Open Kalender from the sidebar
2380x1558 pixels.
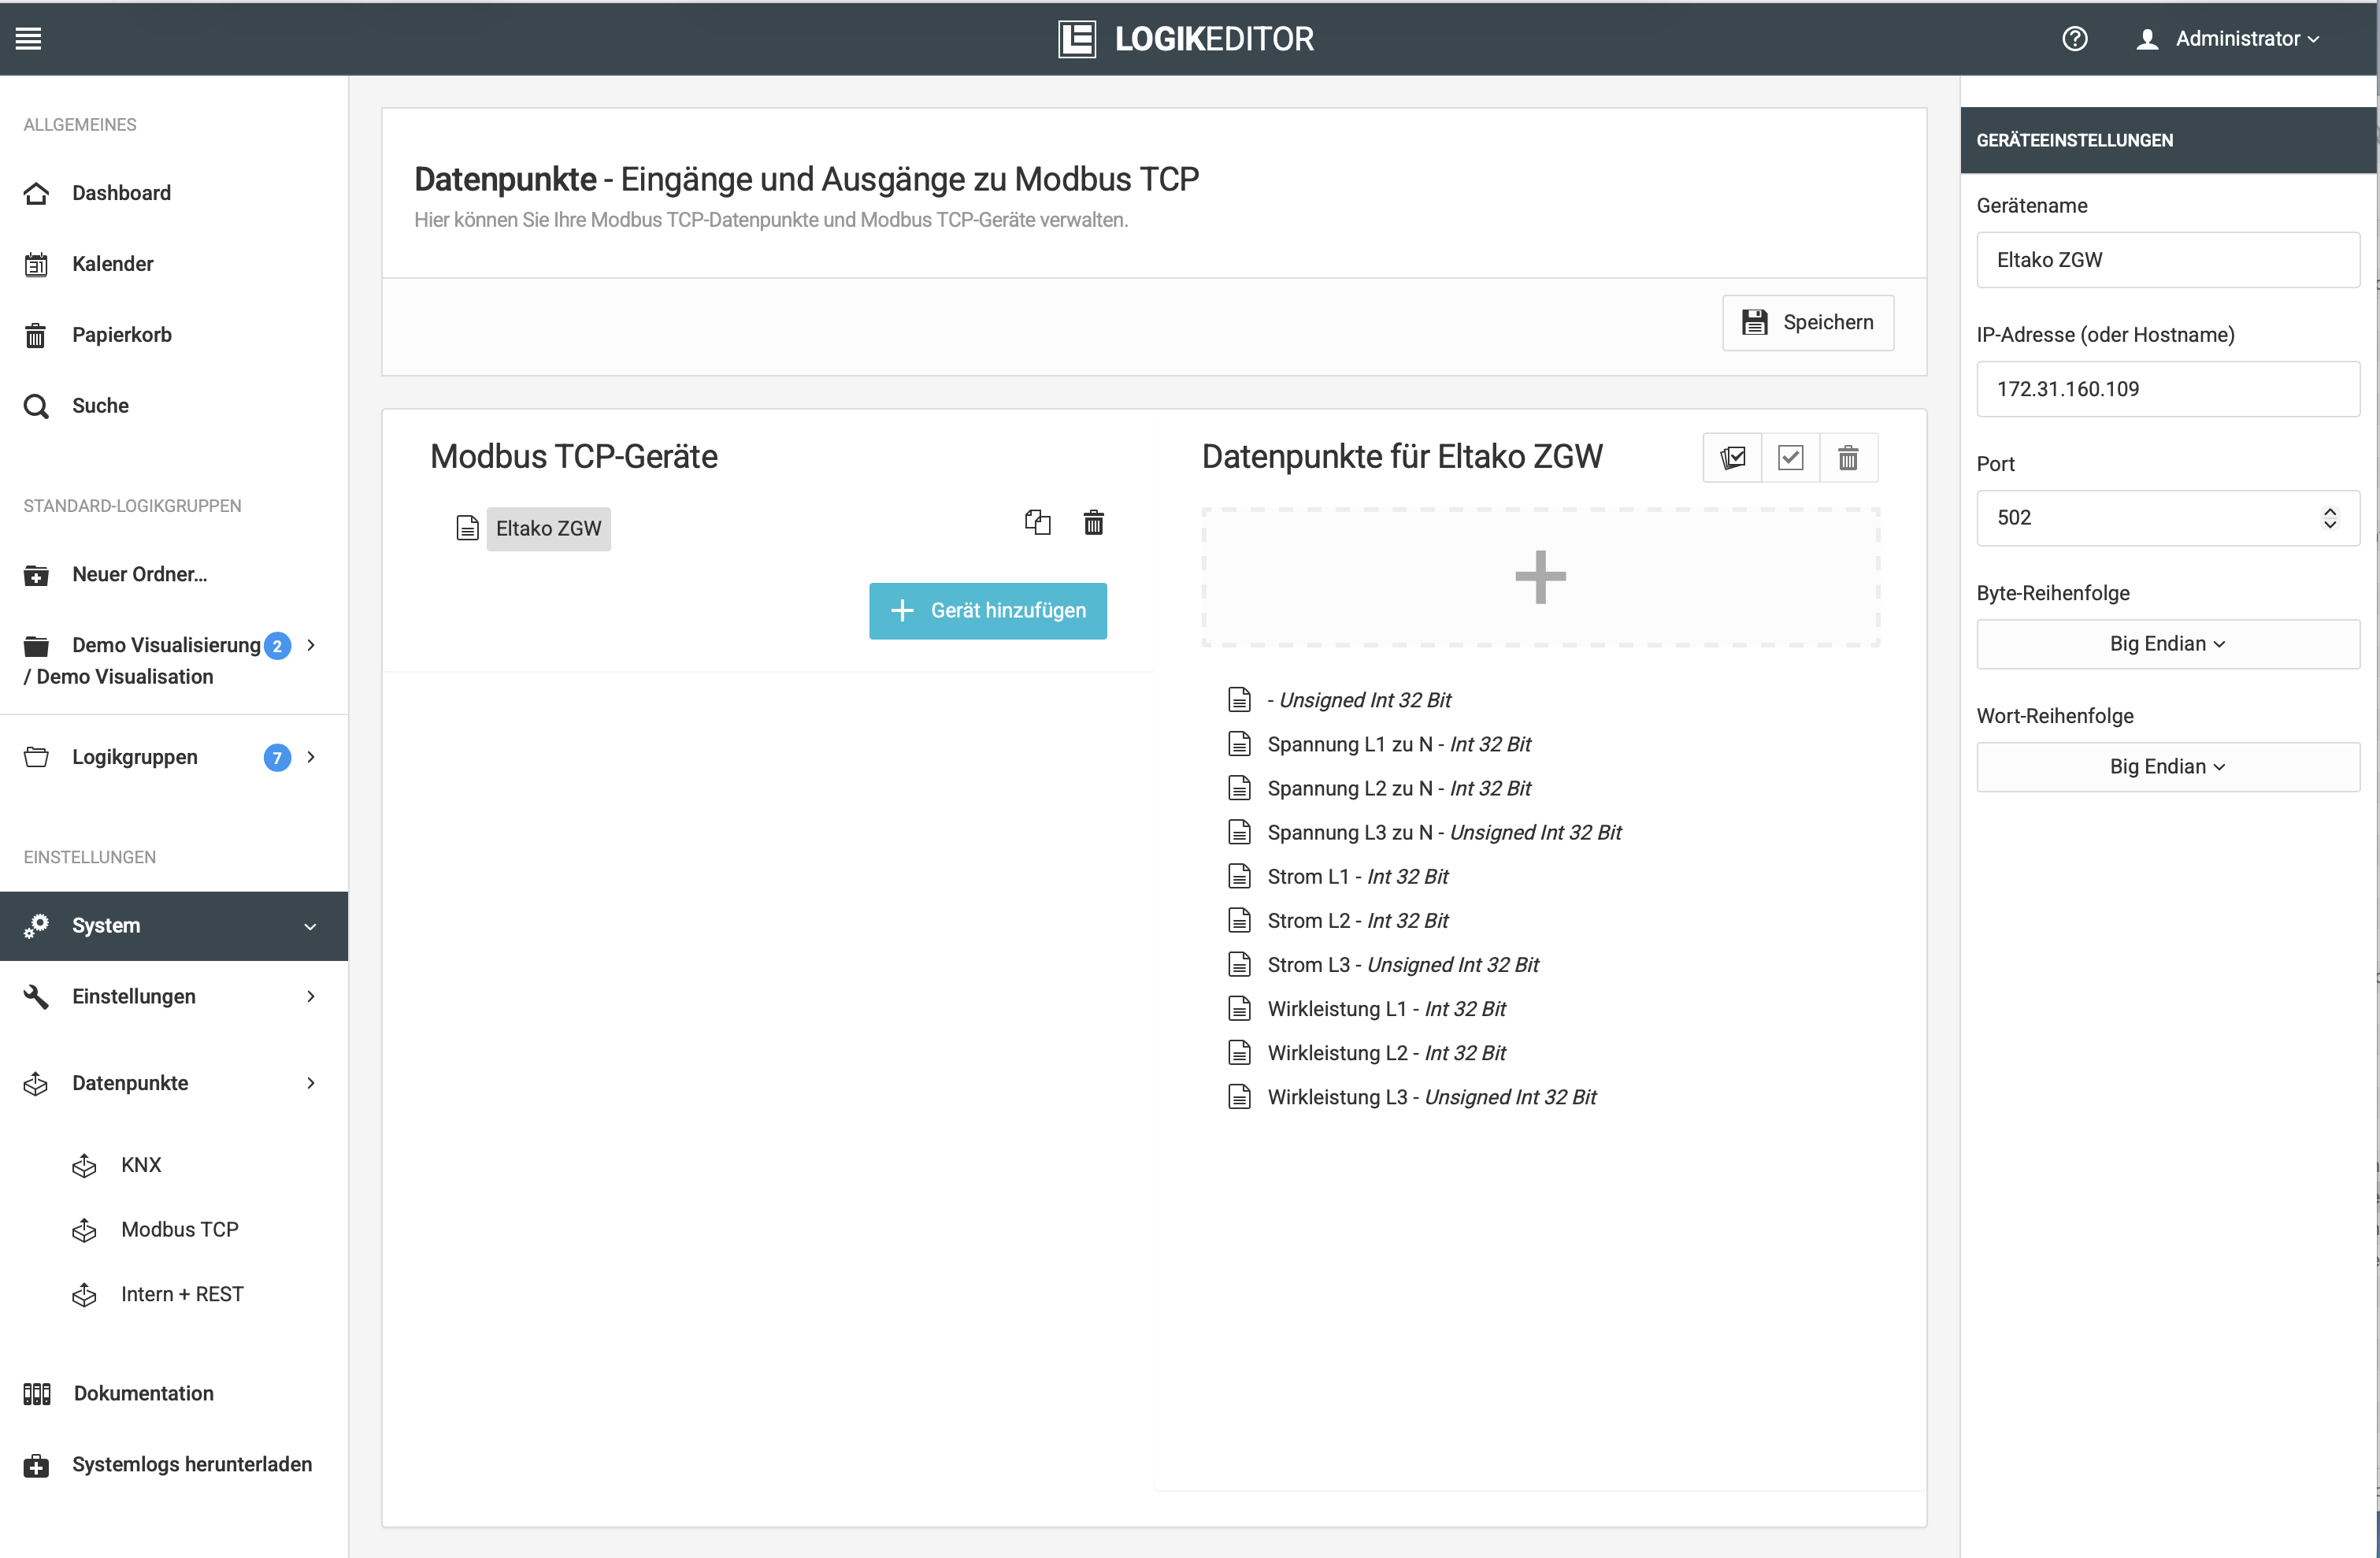112,263
